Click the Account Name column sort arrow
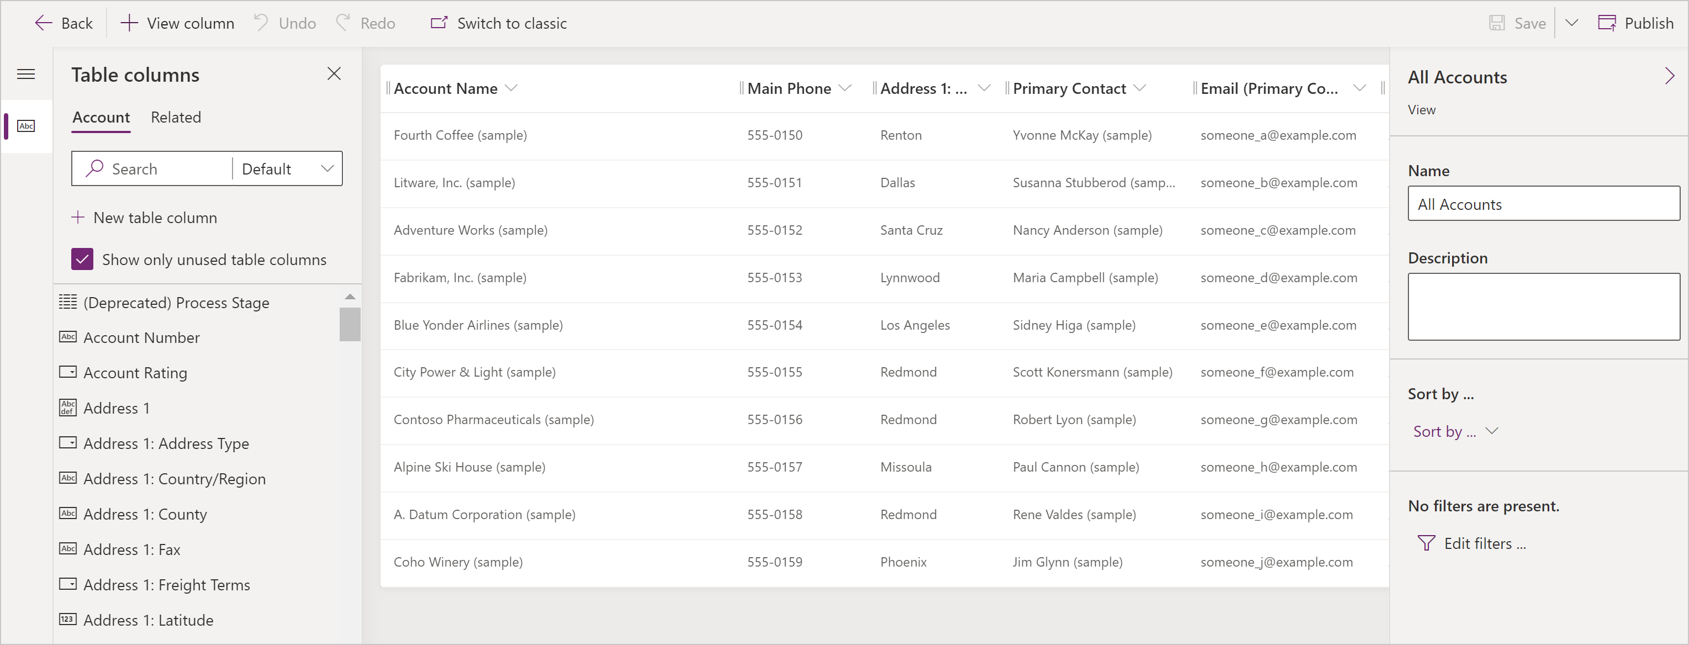This screenshot has width=1689, height=645. click(513, 87)
